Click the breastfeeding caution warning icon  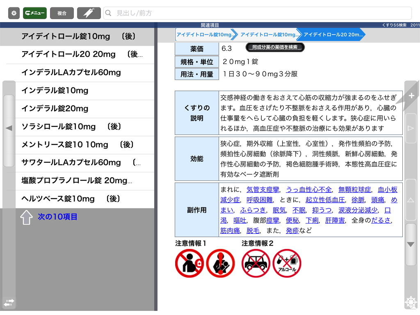[x=220, y=263]
